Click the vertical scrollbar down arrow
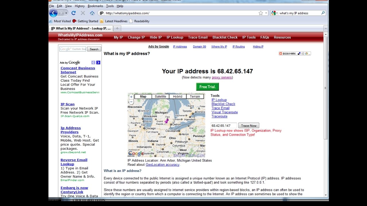 pyautogui.click(x=325, y=195)
